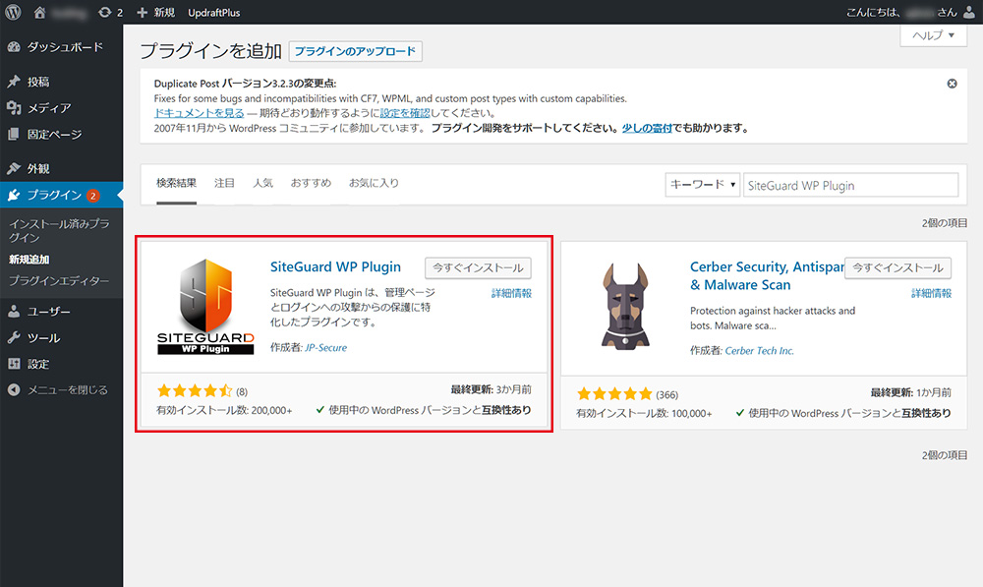Open the お気に入り tab

click(374, 183)
